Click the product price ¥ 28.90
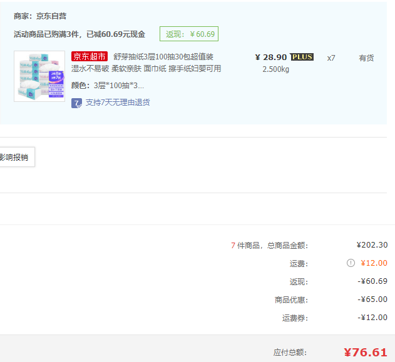Viewport: 395px width, 362px height. point(271,58)
